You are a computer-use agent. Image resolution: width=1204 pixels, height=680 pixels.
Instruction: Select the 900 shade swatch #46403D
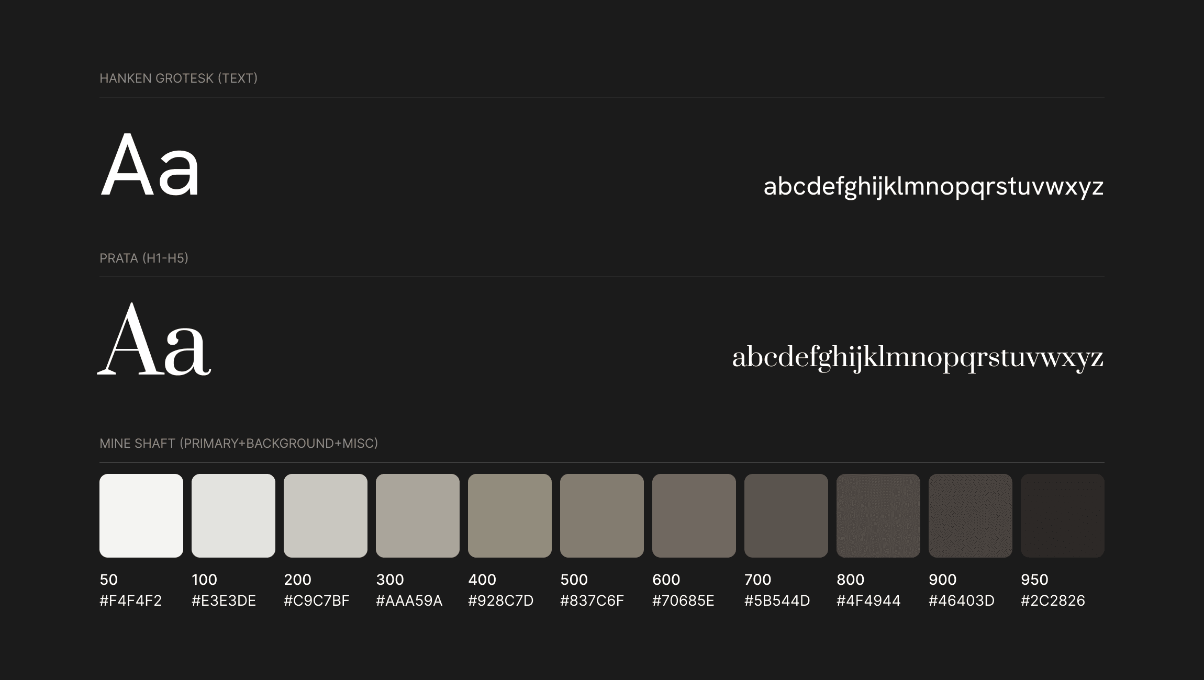971,516
